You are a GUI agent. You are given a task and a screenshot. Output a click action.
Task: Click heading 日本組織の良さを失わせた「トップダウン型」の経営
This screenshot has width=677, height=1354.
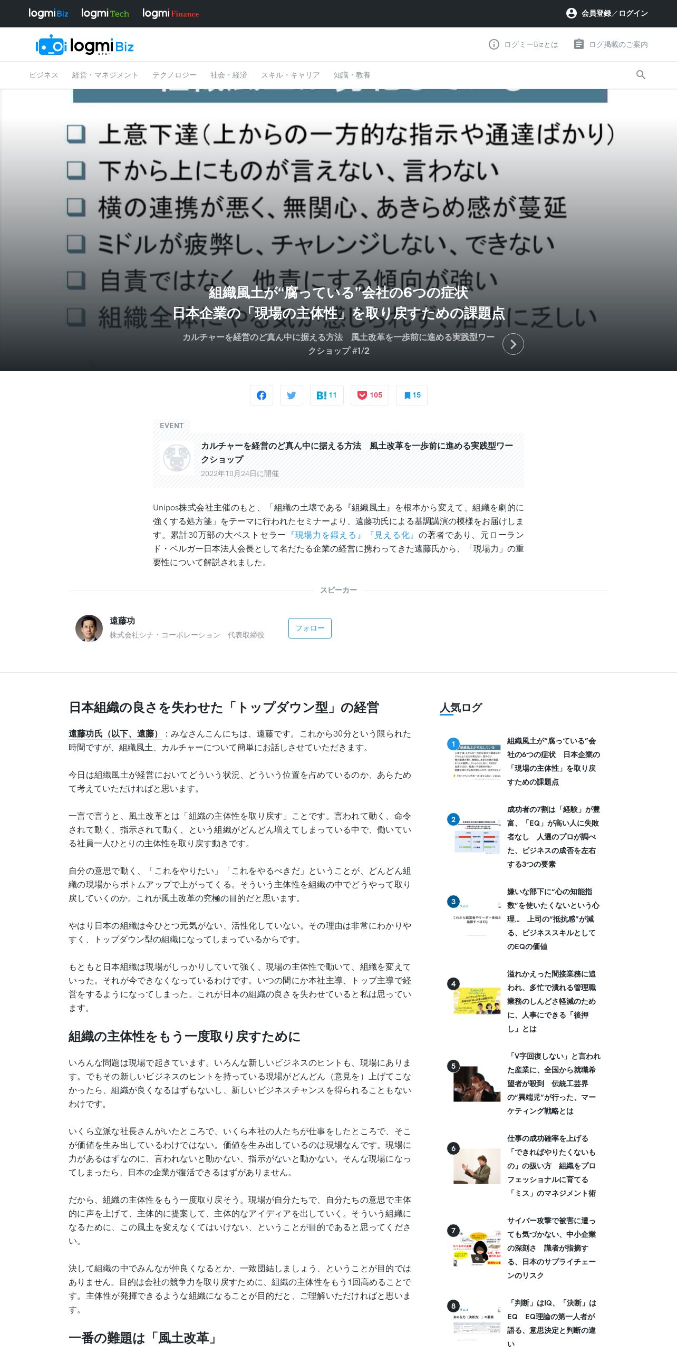click(x=224, y=708)
